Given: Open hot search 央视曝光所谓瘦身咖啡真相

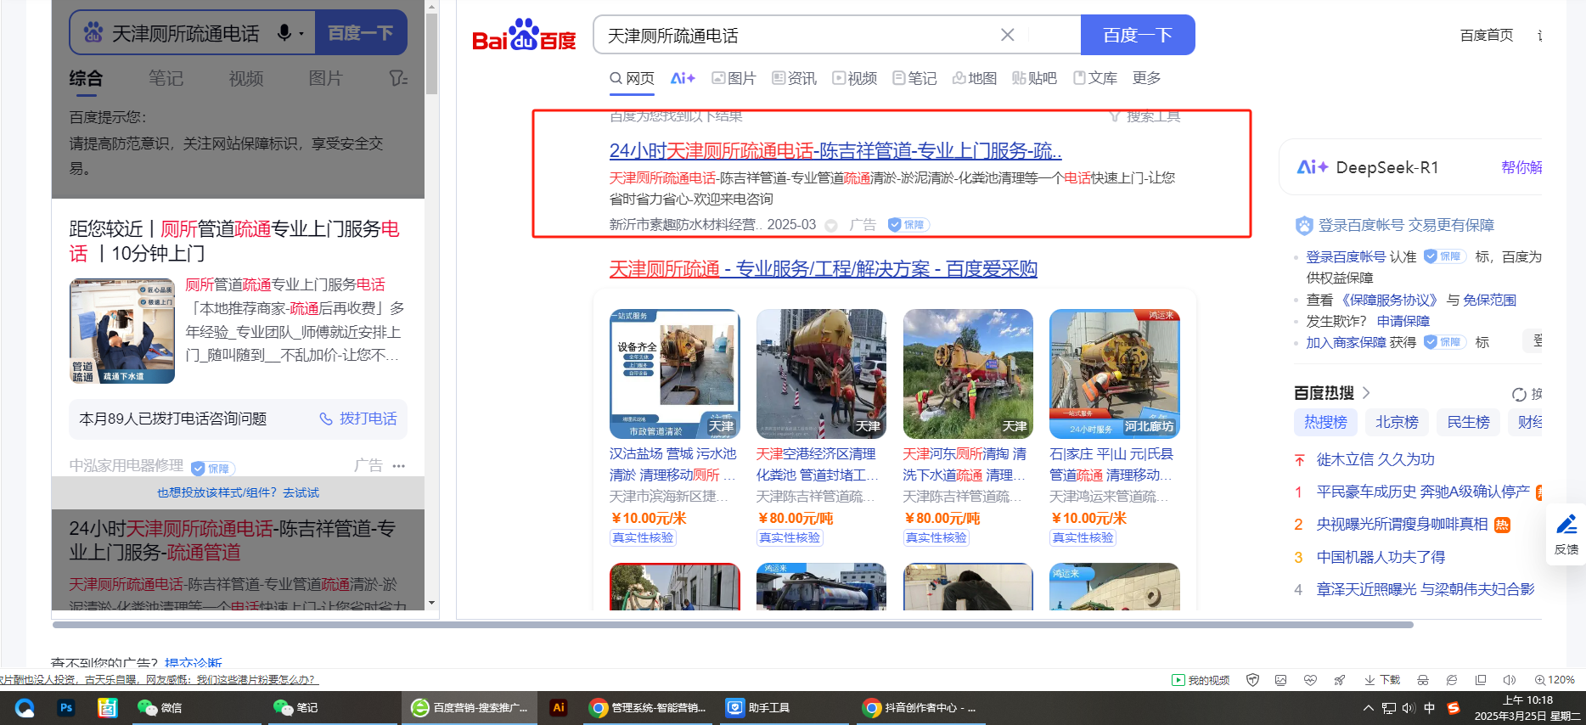Looking at the screenshot, I should point(1402,525).
